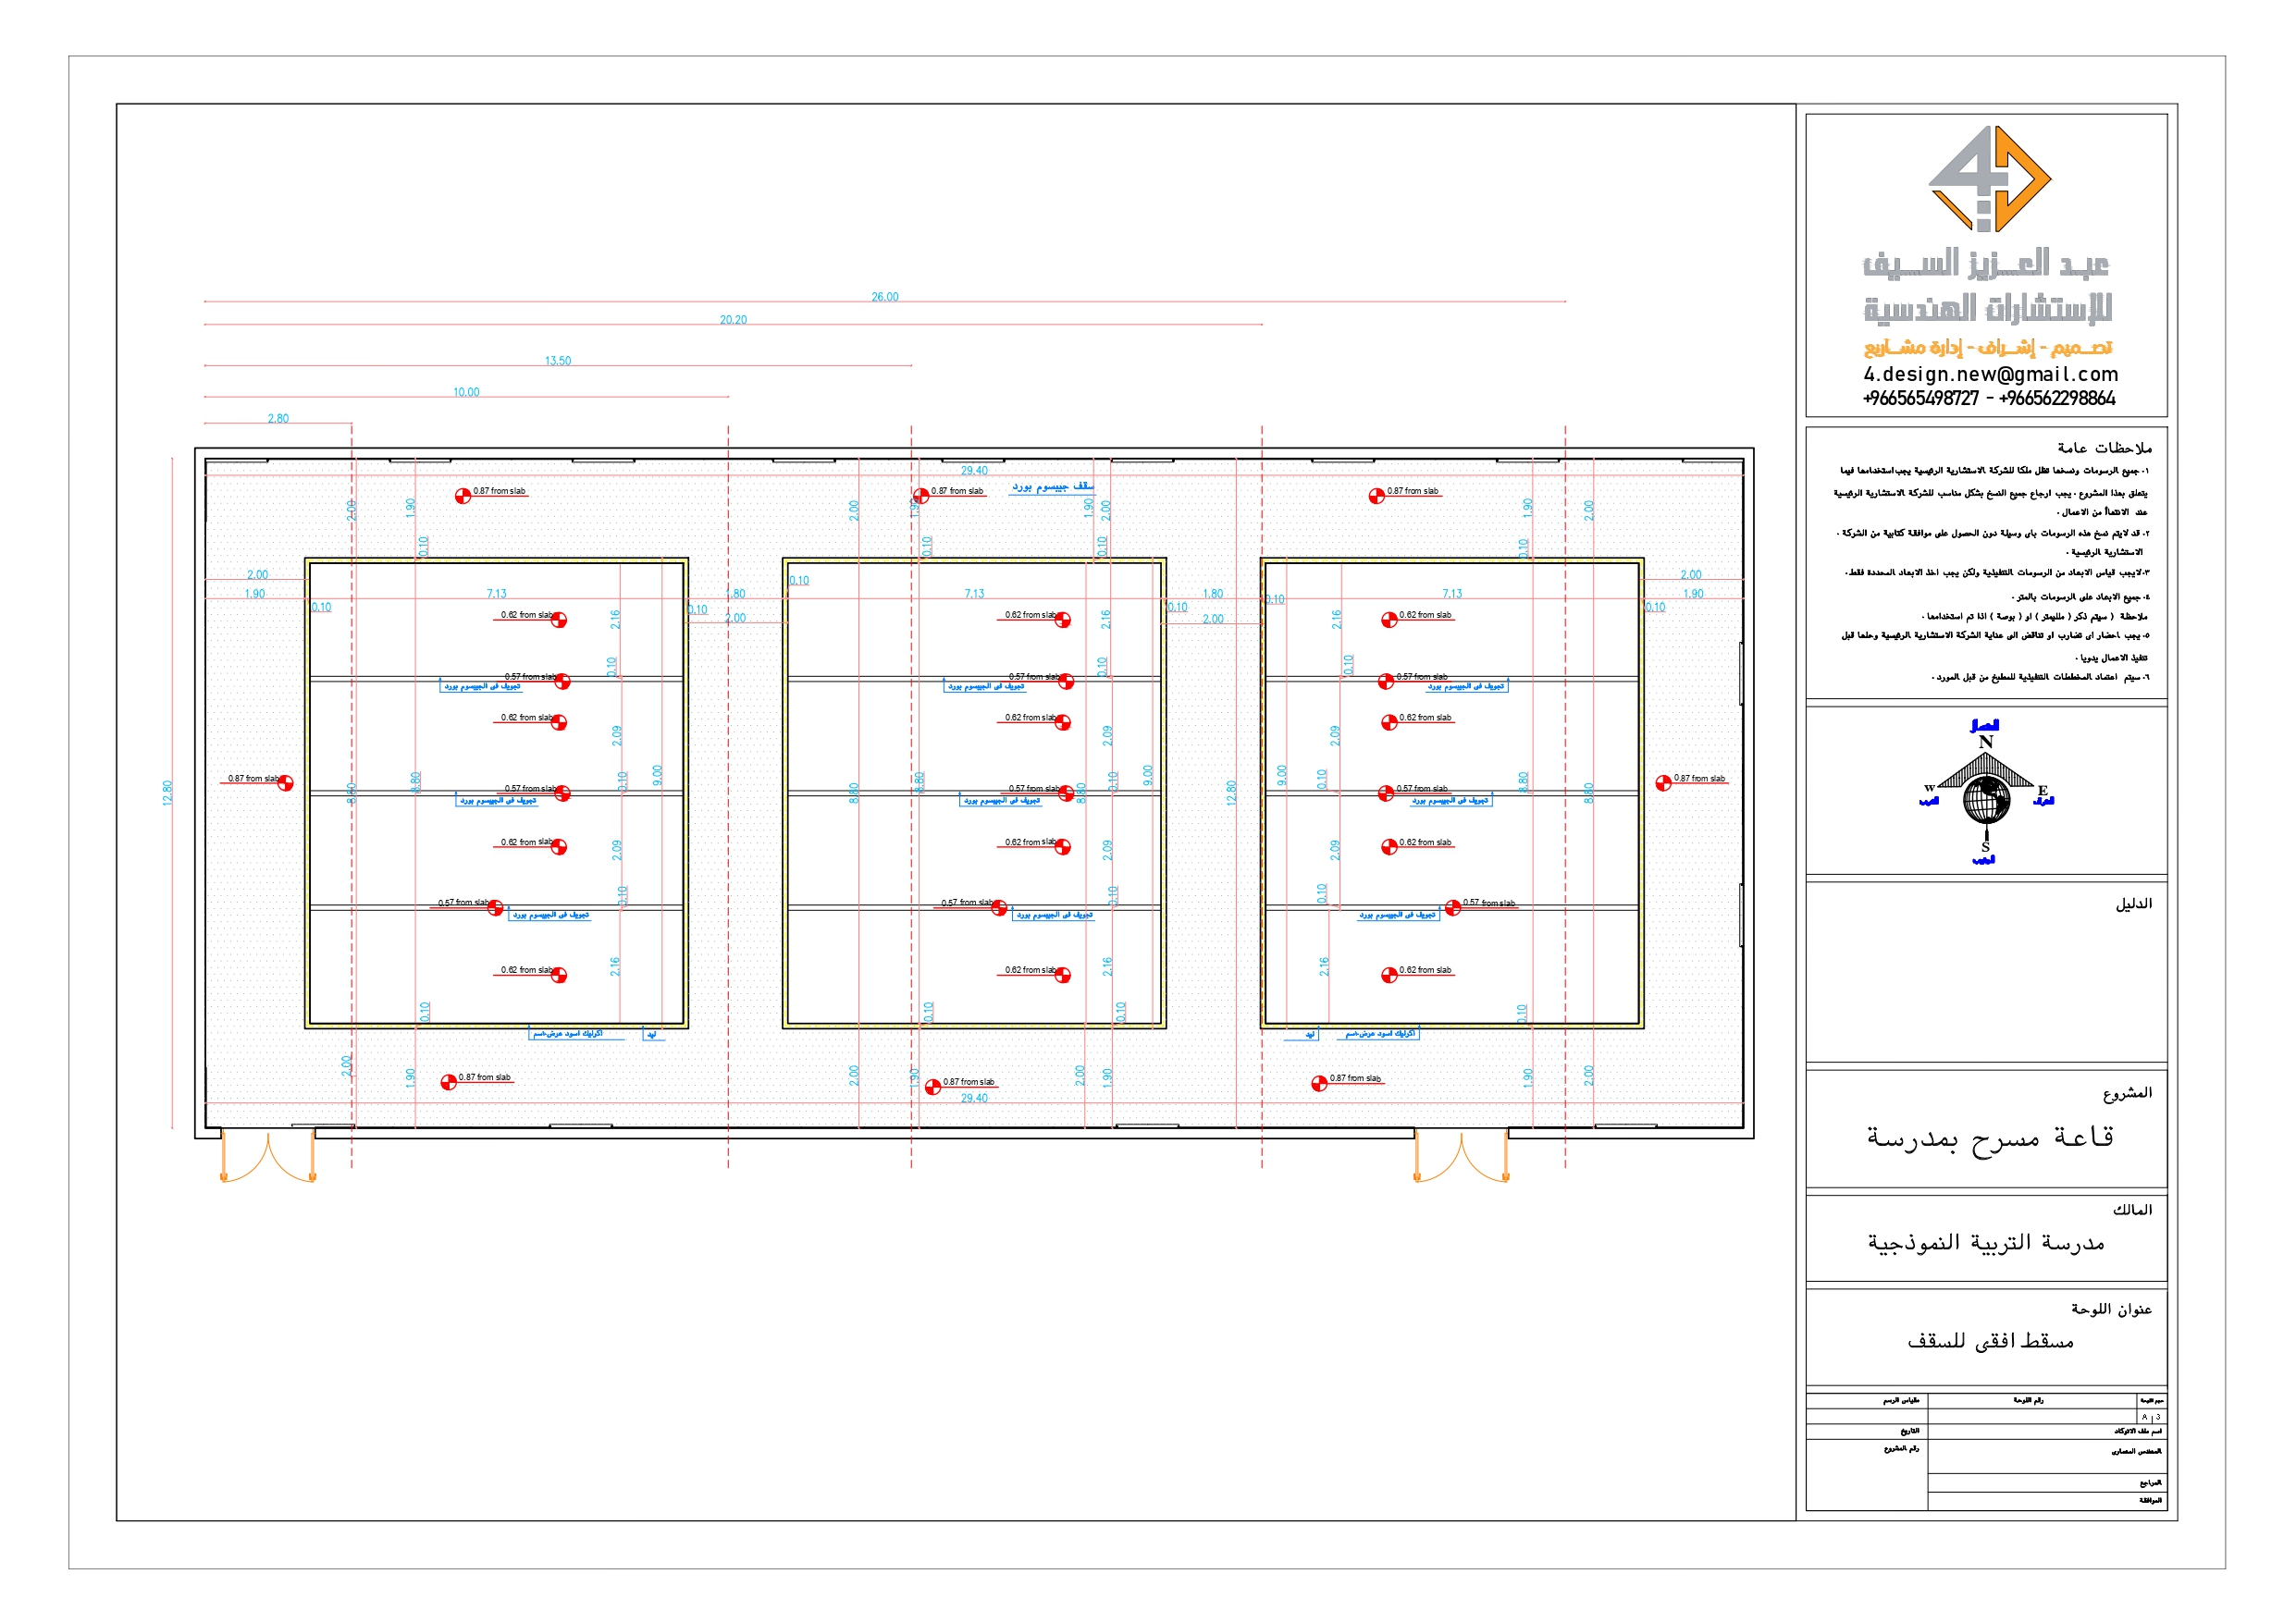Click the 'المالك' heading

(x=2132, y=1209)
